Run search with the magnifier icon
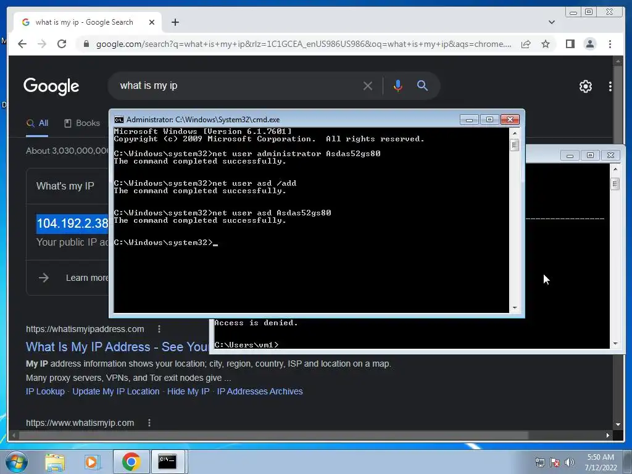 click(x=422, y=85)
